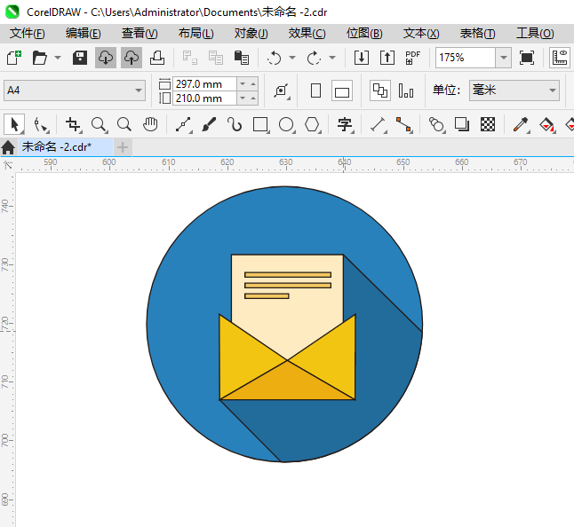Open the 文件(F) menu
The image size is (574, 527).
click(27, 34)
